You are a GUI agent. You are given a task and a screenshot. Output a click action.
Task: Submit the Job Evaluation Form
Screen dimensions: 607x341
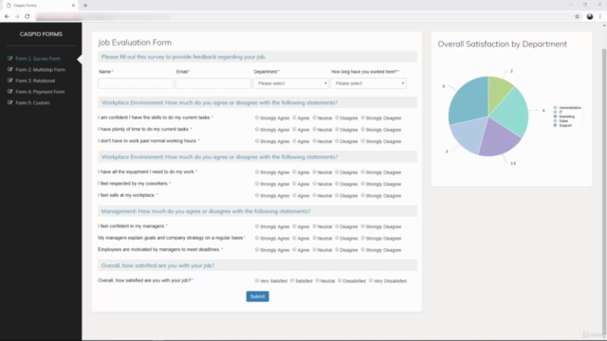click(x=257, y=296)
